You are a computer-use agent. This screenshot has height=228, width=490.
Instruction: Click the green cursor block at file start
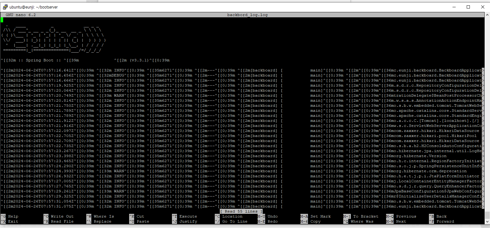(2, 20)
